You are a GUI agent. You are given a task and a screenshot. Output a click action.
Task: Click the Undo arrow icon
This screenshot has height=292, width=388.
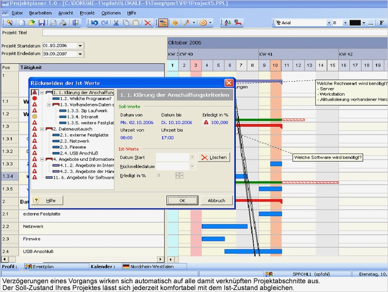(x=94, y=23)
